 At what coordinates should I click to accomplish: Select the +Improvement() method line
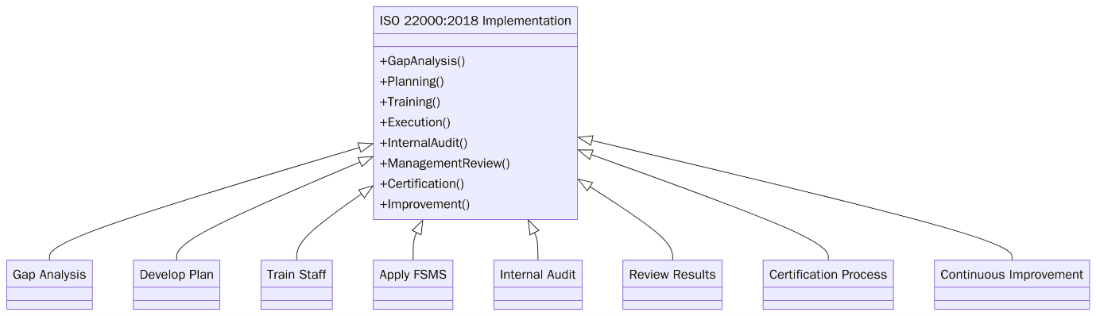point(425,204)
